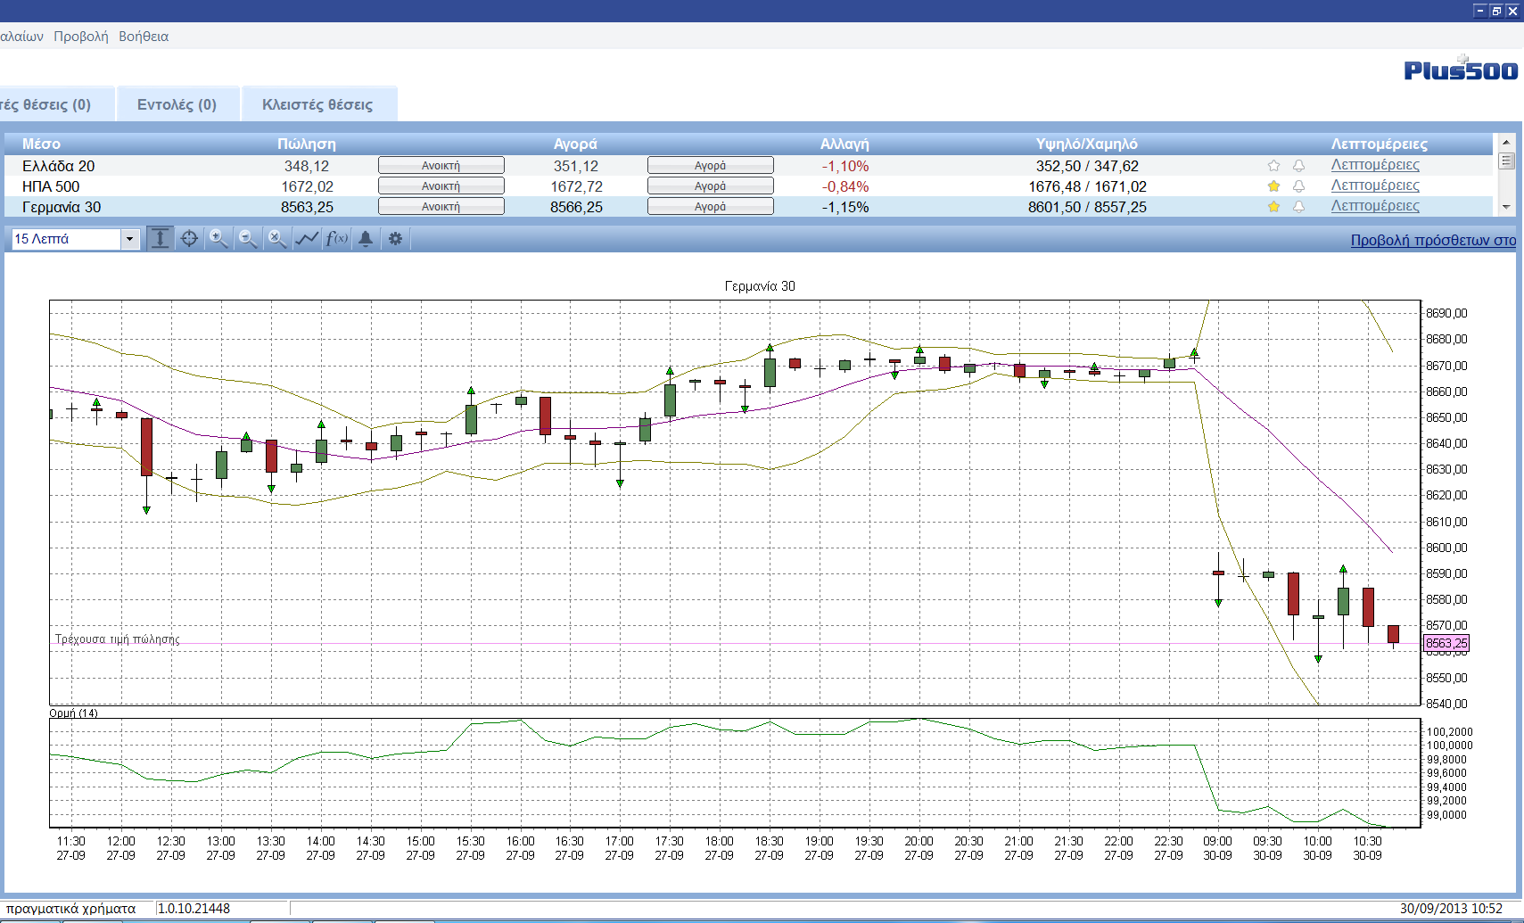Sort by the Μέσο column header

pyautogui.click(x=41, y=144)
